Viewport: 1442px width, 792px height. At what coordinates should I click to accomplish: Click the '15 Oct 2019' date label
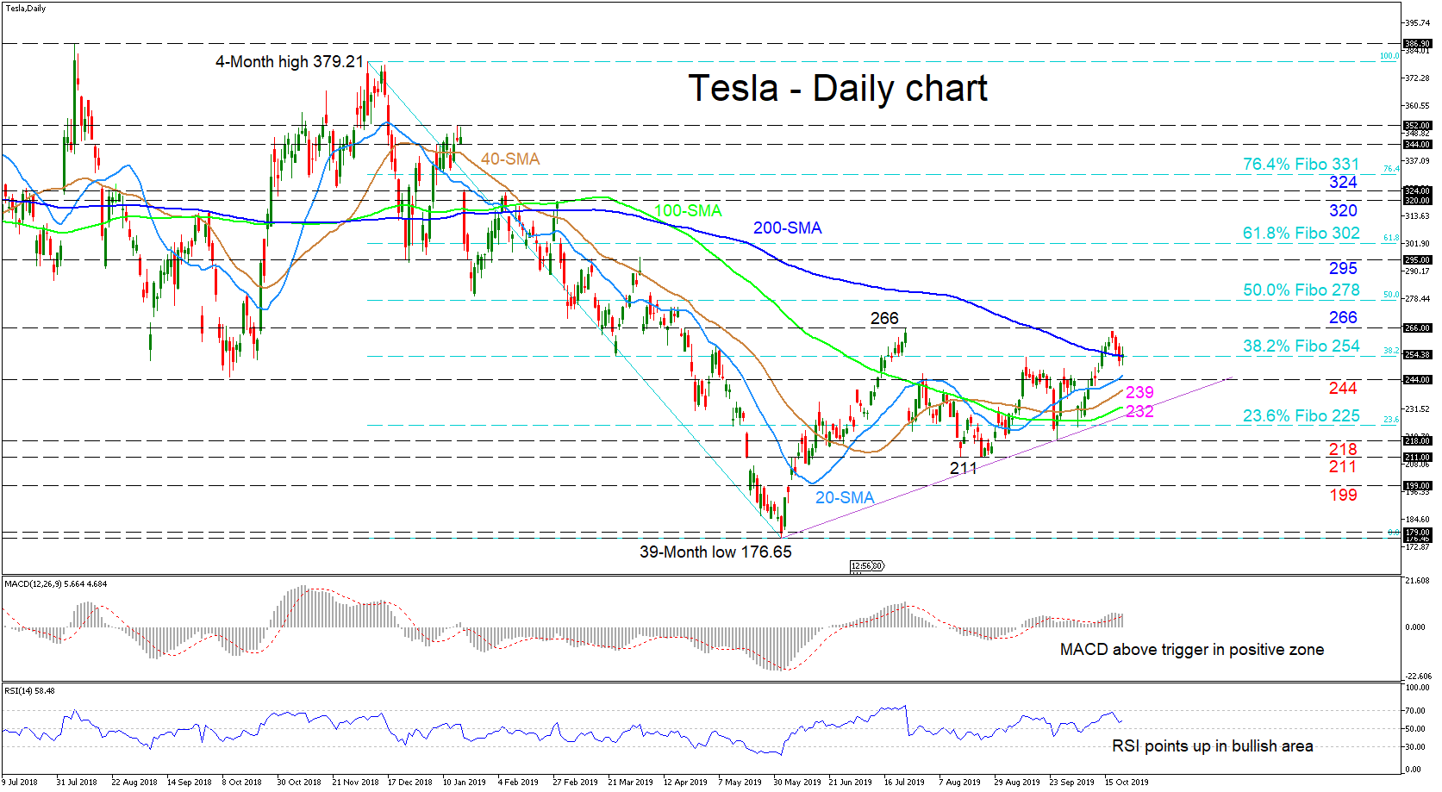[x=1127, y=783]
